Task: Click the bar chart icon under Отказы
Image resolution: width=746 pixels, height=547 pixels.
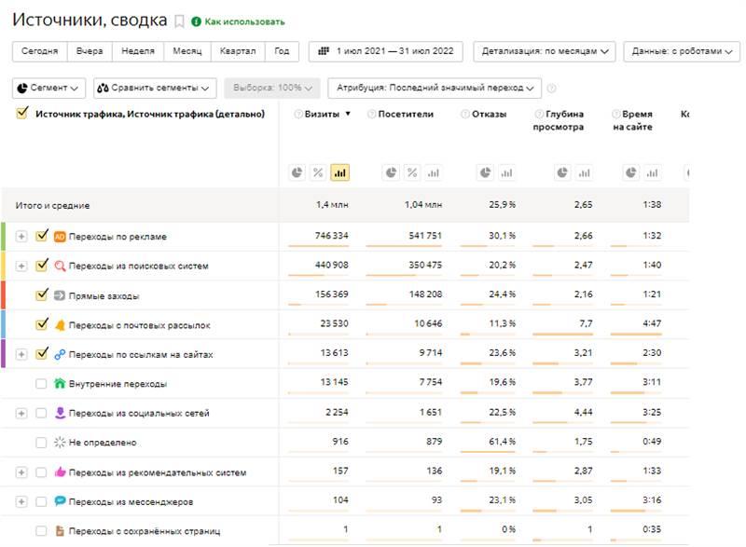Action: pos(506,172)
